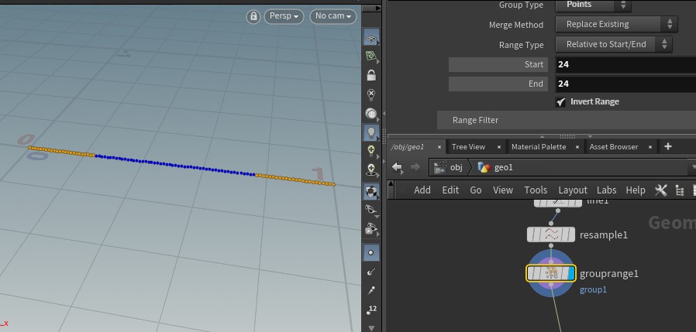696x332 pixels.
Task: Toggle the display point normals icon
Action: click(371, 272)
